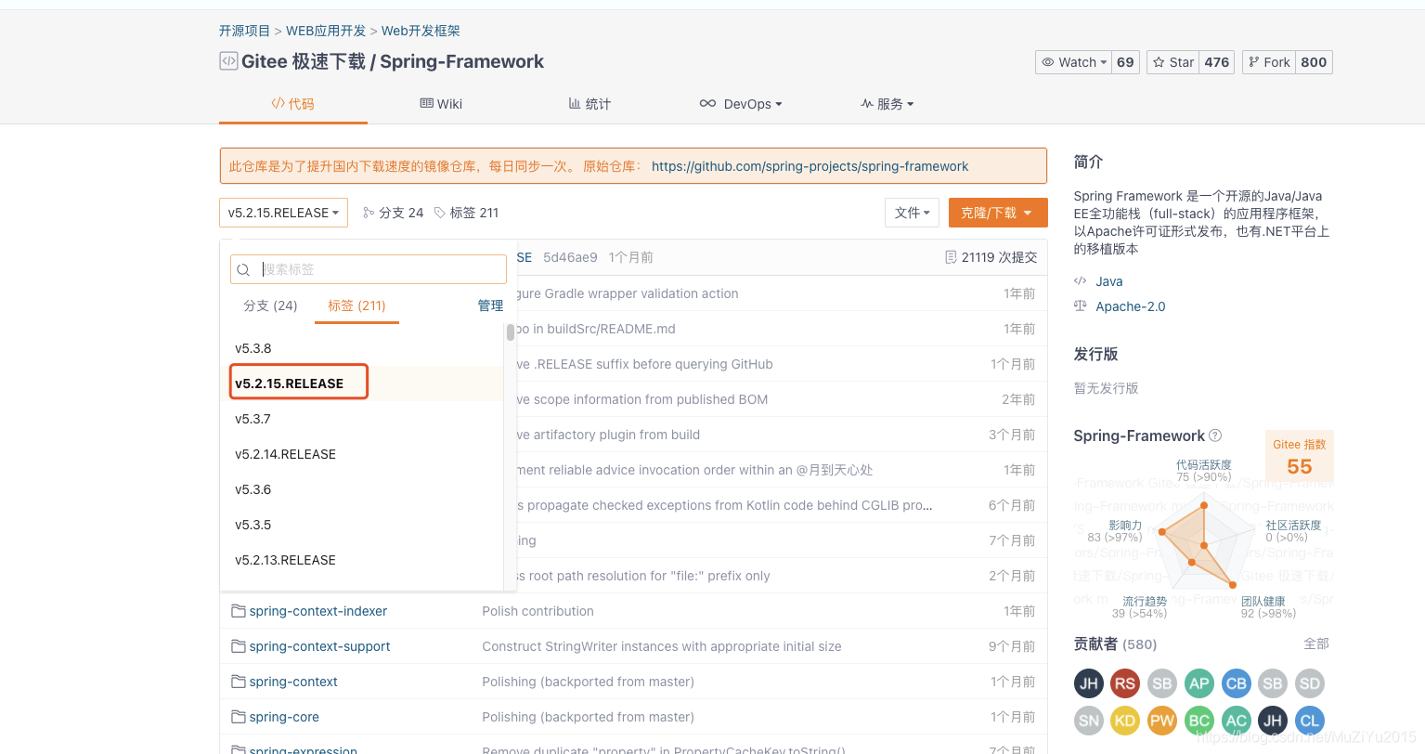The image size is (1425, 754).
Task: Click the Fork icon
Action: [1254, 62]
